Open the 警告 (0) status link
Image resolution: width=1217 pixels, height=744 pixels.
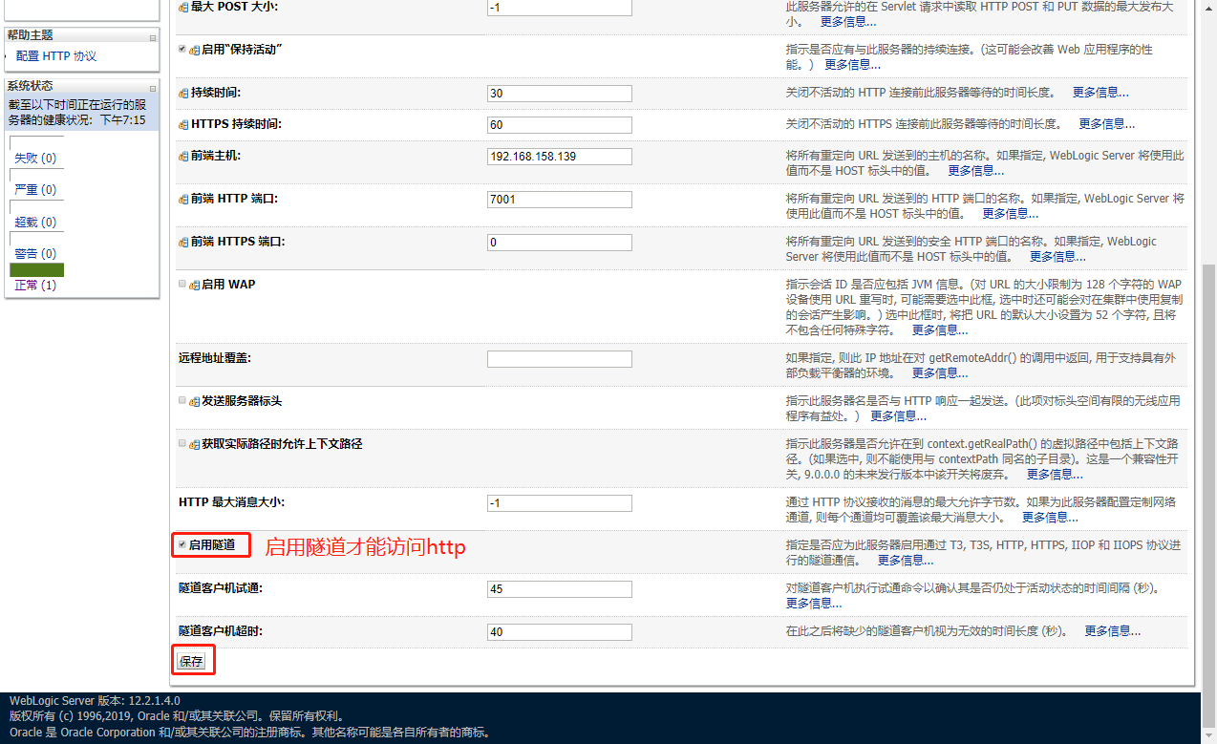point(35,254)
